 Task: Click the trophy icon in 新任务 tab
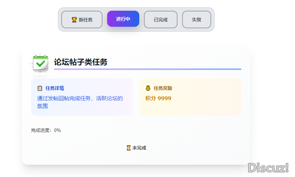(x=74, y=19)
